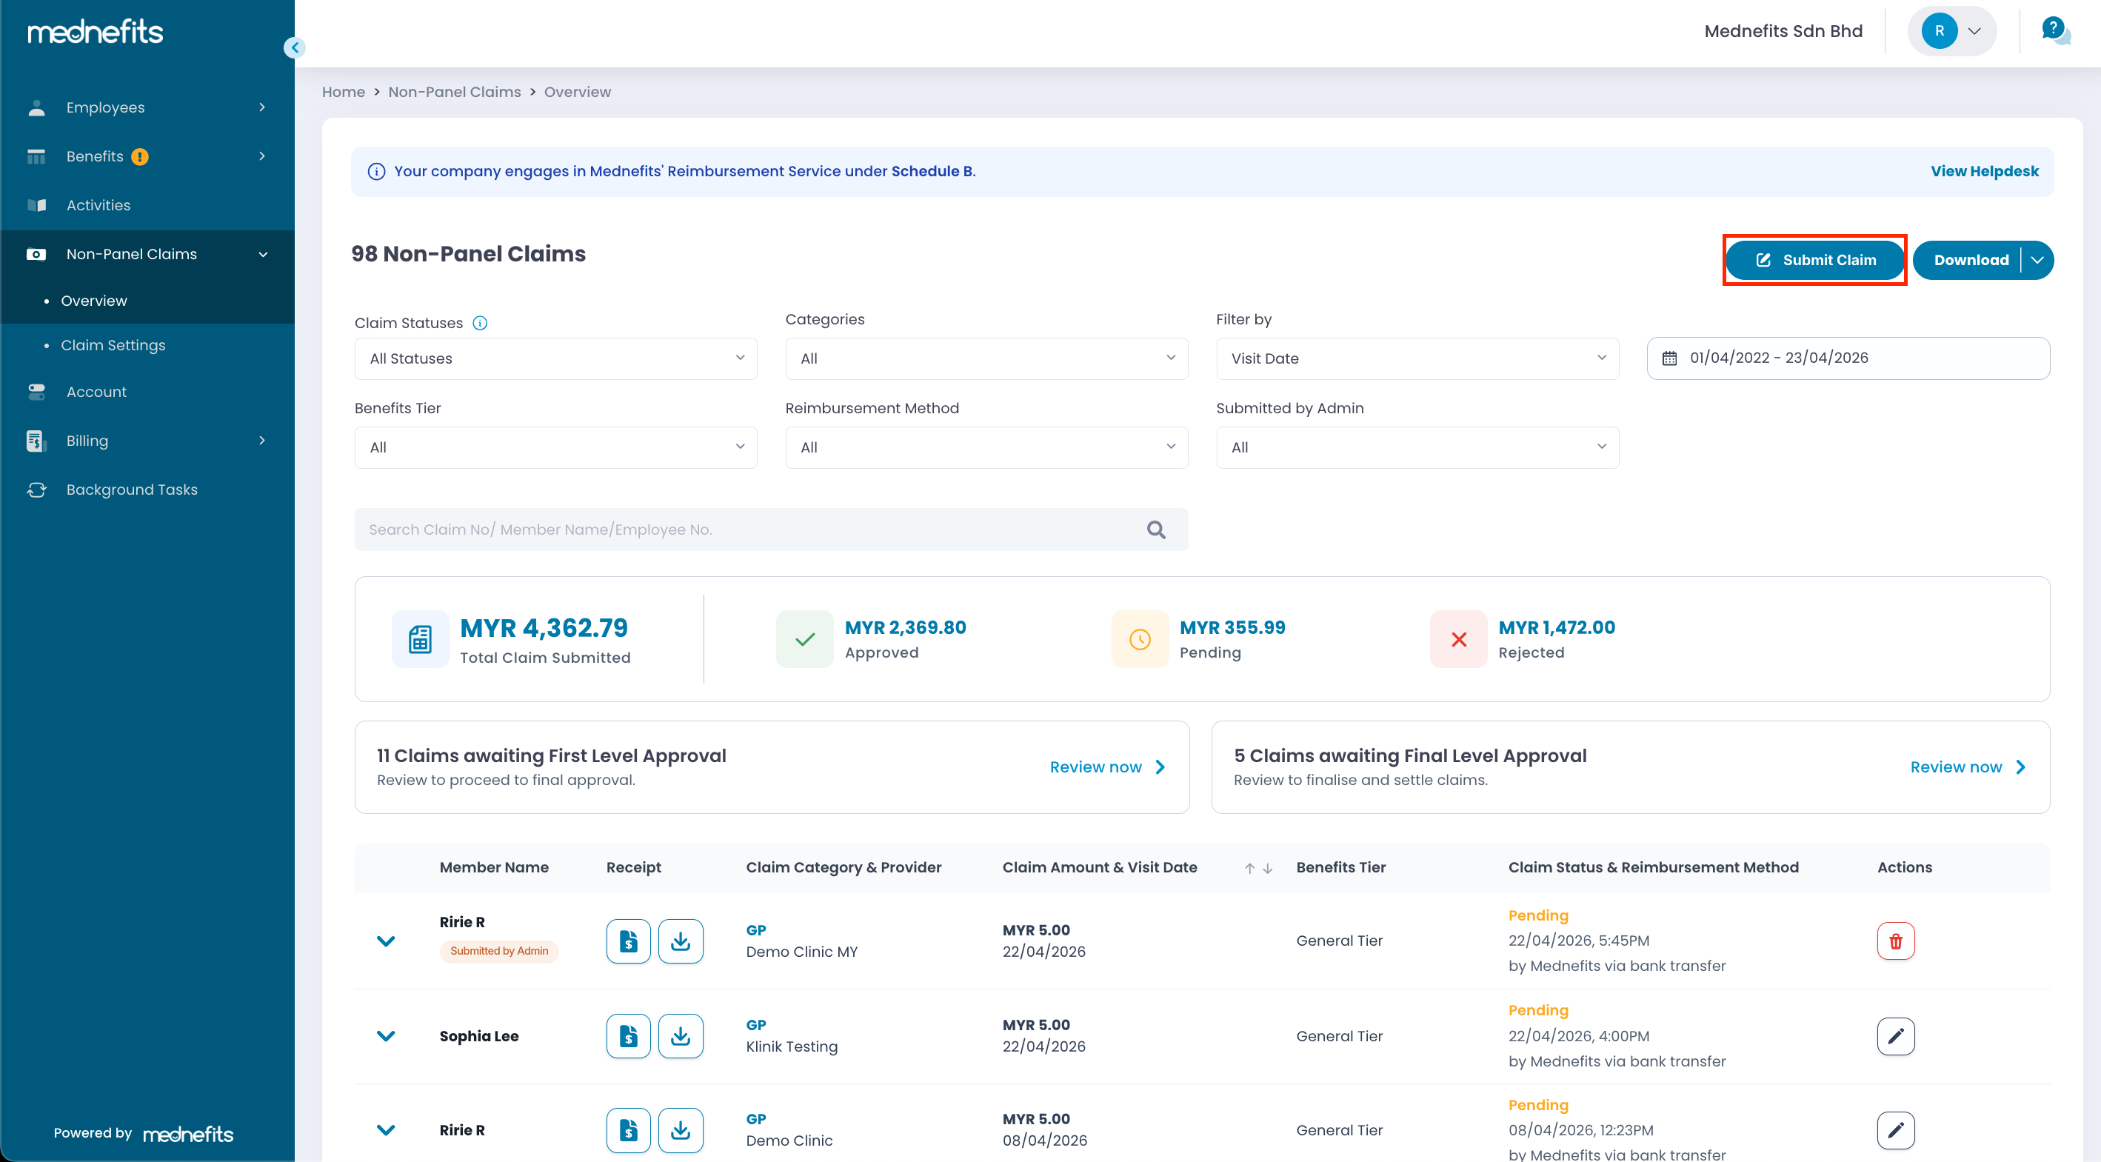Click the search magnifier icon
2101x1162 pixels.
(1156, 530)
